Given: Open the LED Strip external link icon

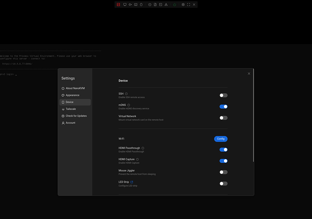Looking at the screenshot, I should tap(132, 182).
